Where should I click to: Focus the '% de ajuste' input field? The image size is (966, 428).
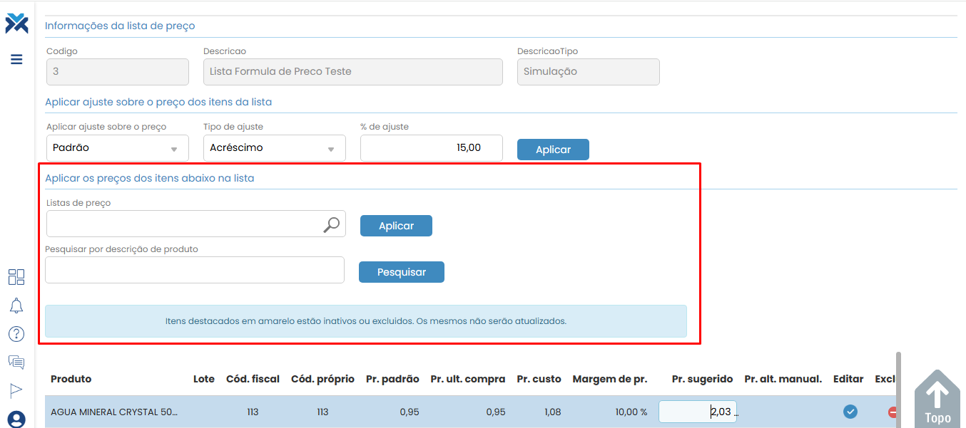[431, 148]
